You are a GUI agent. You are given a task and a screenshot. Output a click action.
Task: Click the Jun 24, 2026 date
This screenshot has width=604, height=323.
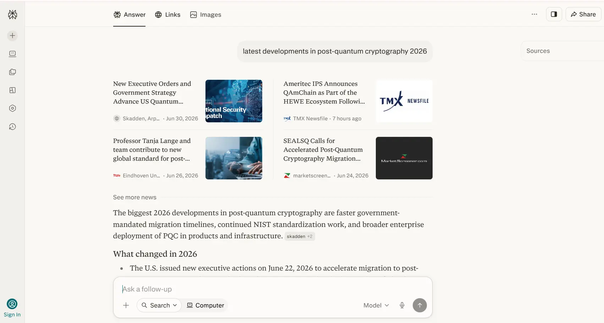[353, 176]
